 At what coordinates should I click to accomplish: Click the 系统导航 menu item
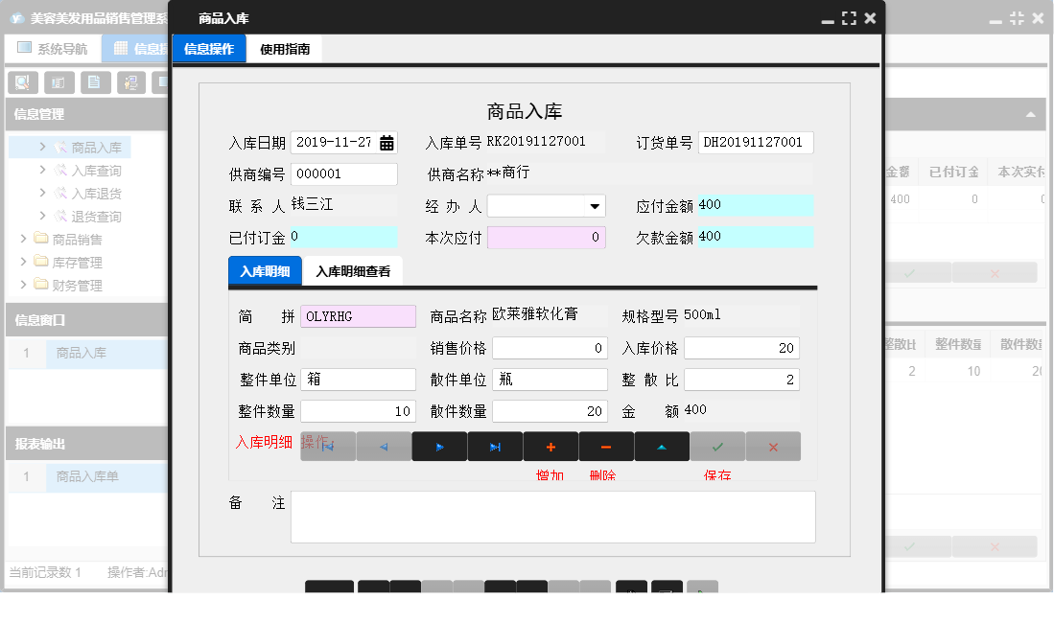click(x=54, y=47)
